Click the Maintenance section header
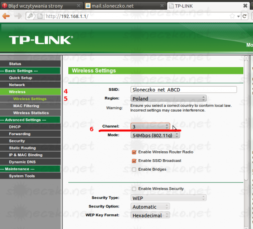Image resolution: width=253 pixels, height=229 pixels. coord(30,169)
